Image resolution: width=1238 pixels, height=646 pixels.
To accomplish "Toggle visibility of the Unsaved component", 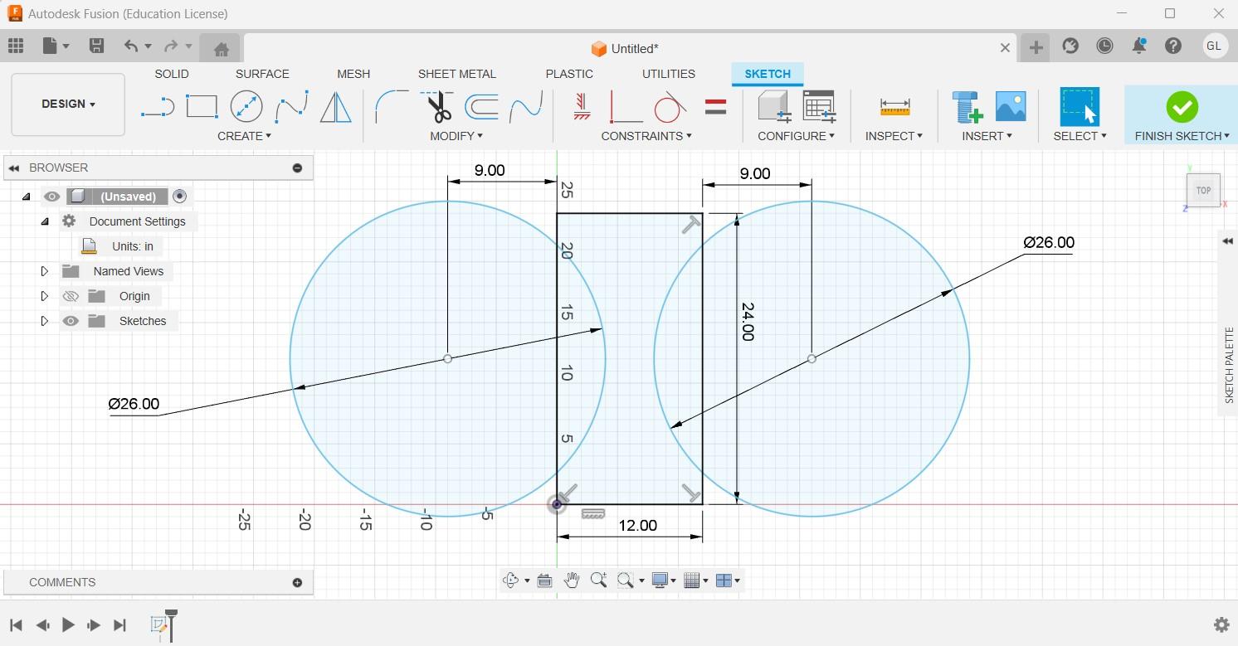I will (52, 197).
